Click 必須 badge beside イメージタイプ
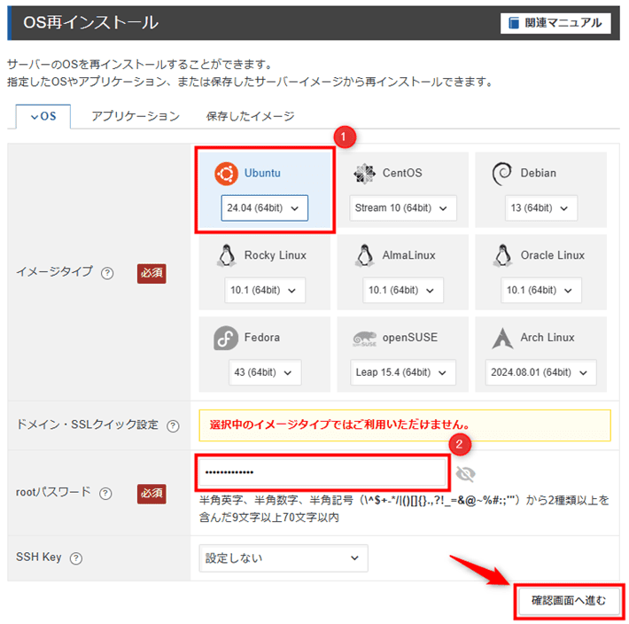This screenshot has height=624, width=629. point(151,274)
